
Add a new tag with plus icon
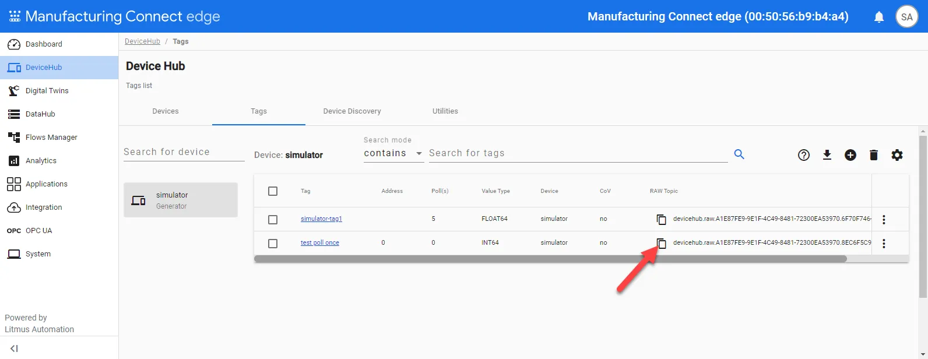coord(850,155)
